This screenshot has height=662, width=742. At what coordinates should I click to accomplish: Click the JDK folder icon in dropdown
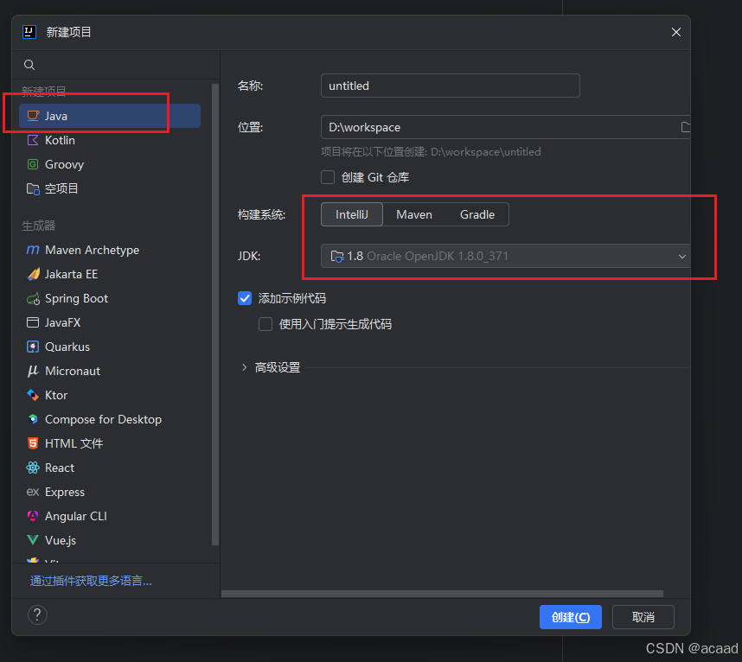(337, 257)
